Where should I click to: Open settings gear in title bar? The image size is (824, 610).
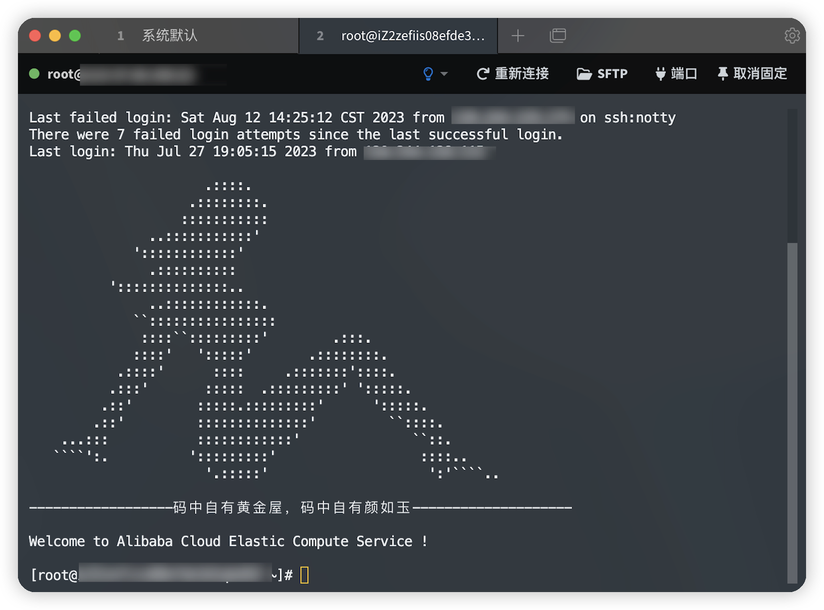pyautogui.click(x=792, y=35)
